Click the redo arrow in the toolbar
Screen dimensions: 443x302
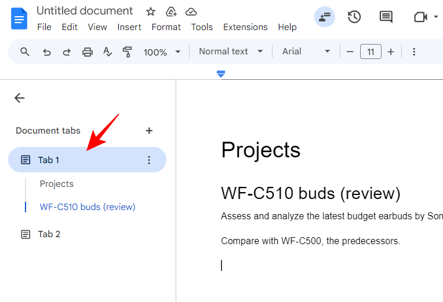click(67, 52)
